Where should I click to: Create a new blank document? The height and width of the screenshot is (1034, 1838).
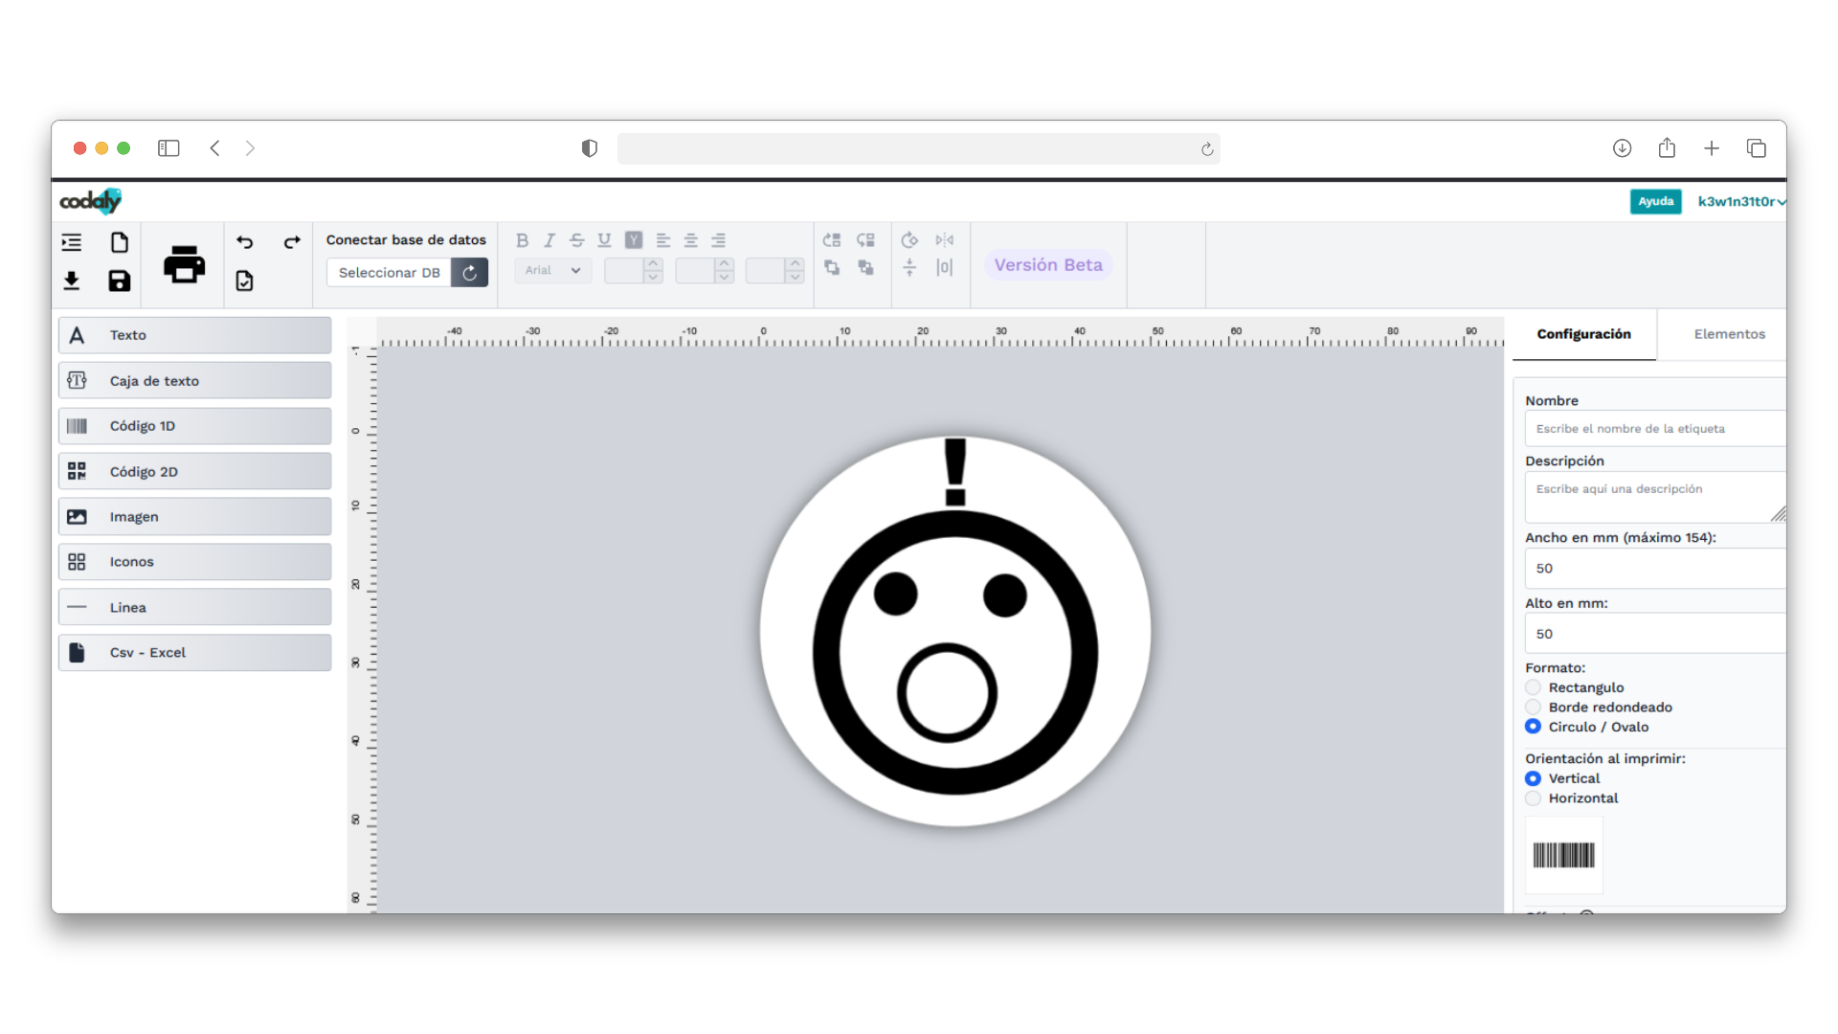click(x=119, y=242)
